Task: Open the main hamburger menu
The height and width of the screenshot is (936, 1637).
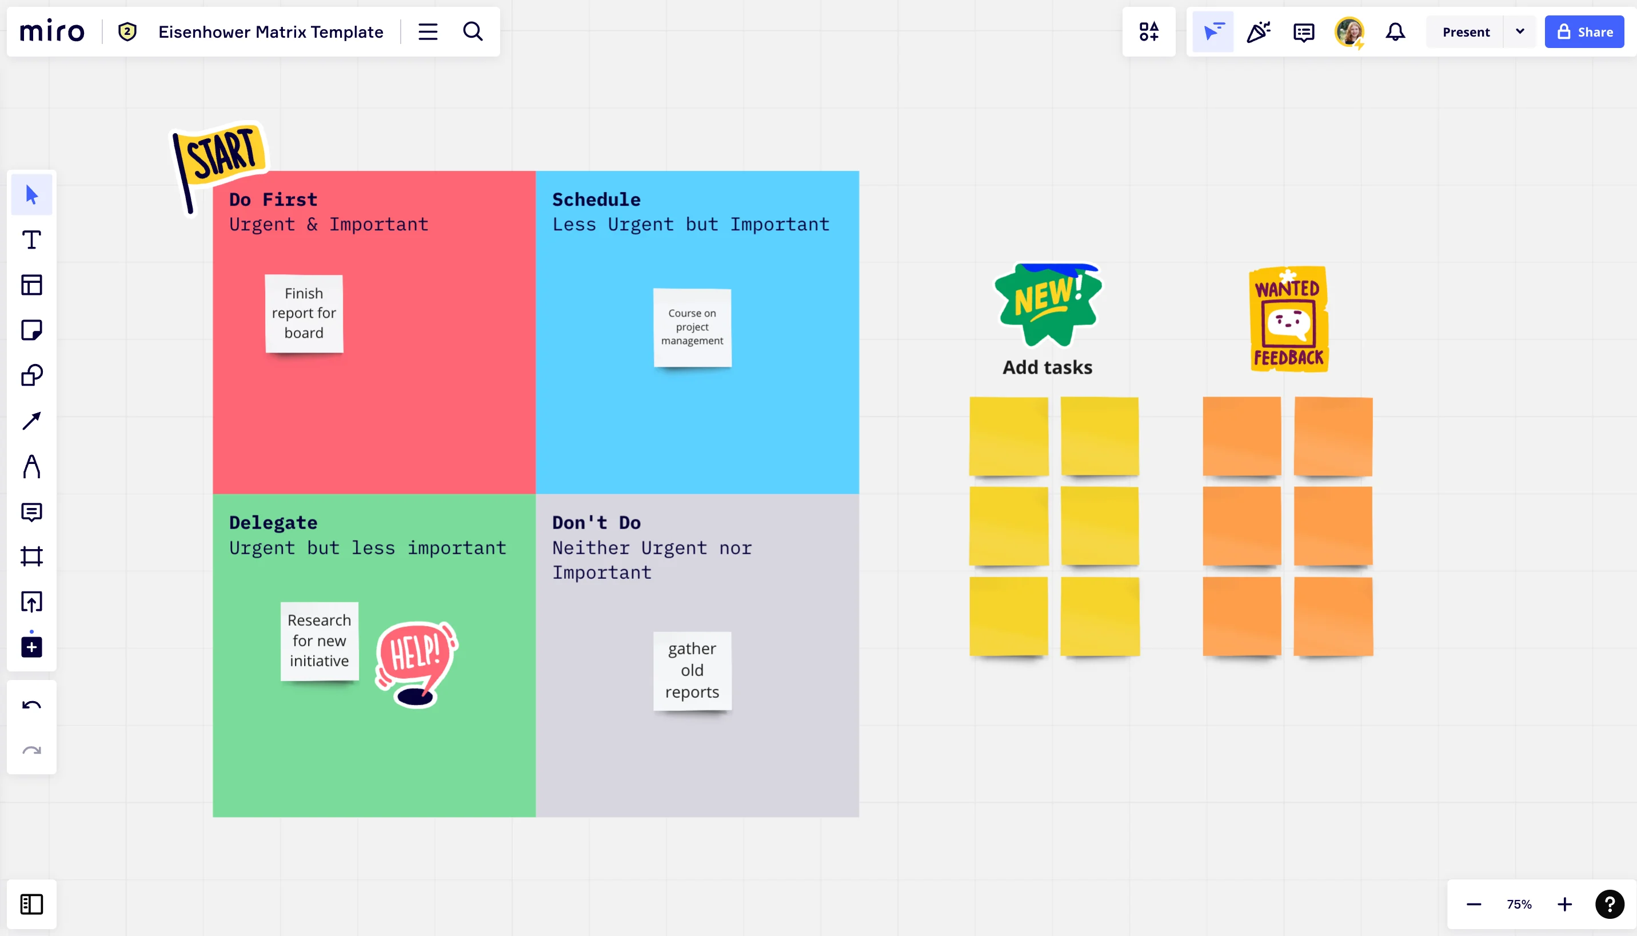Action: (428, 31)
